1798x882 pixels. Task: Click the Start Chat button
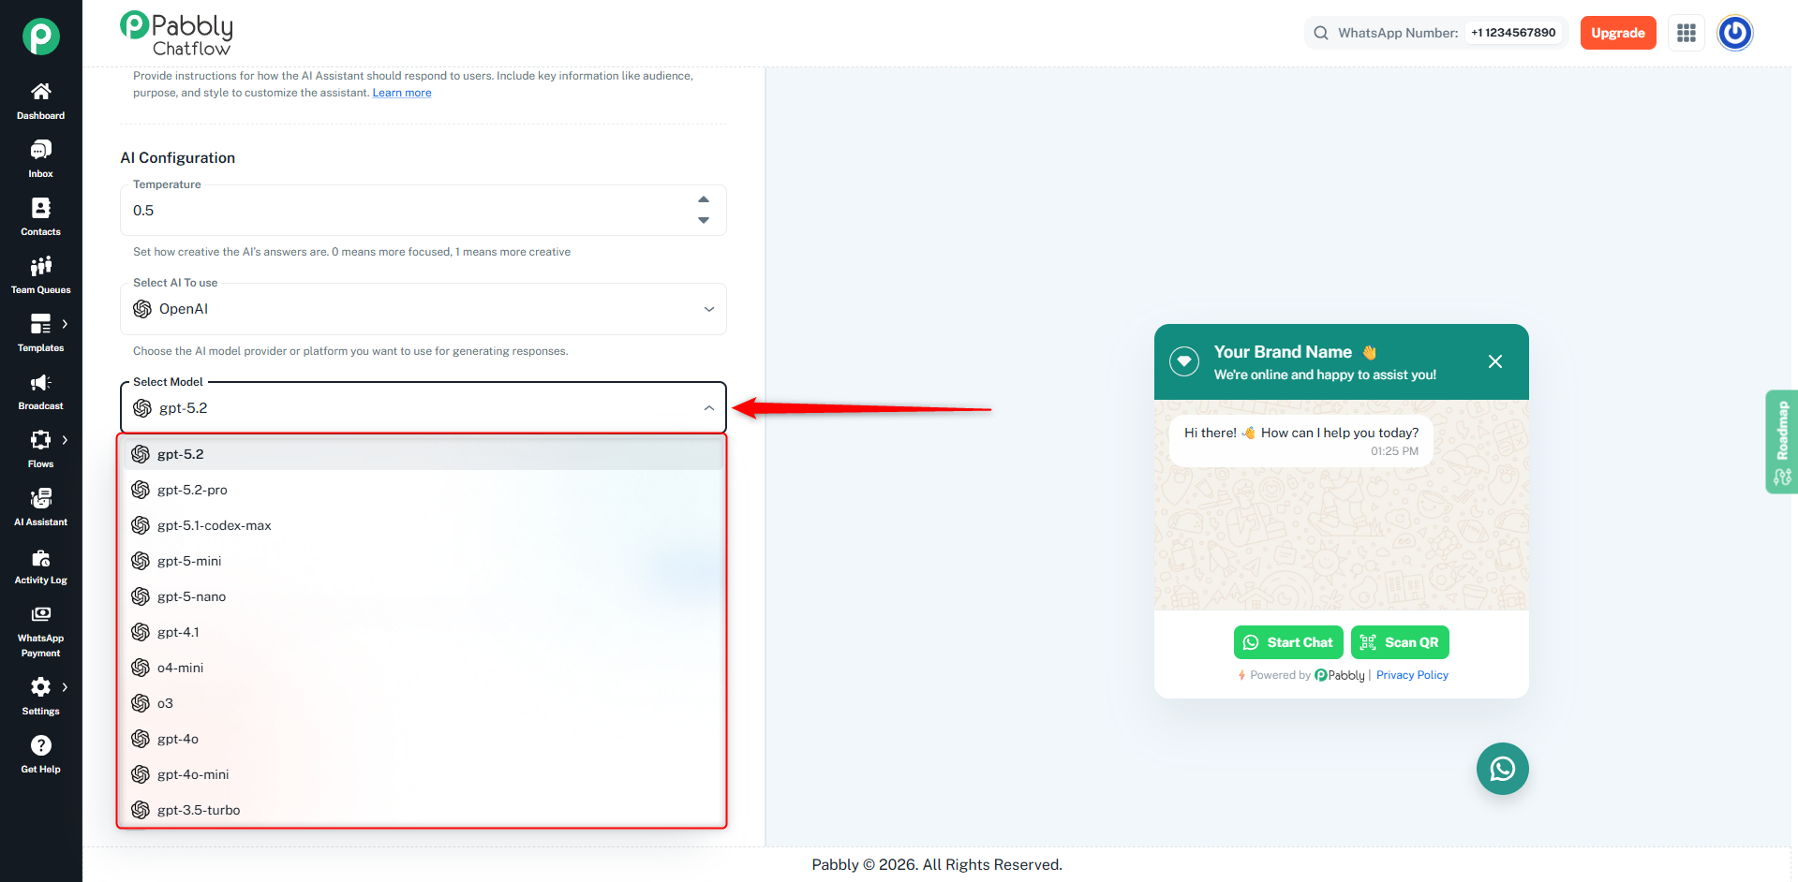1288,642
